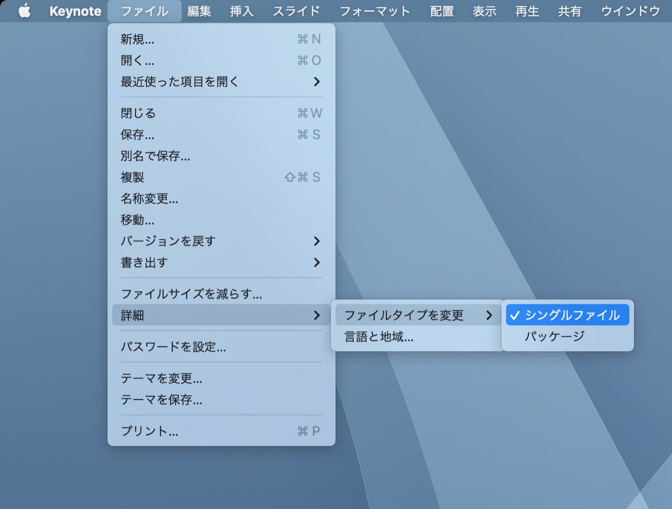Open the 編集 menu
The image size is (672, 509).
(199, 11)
